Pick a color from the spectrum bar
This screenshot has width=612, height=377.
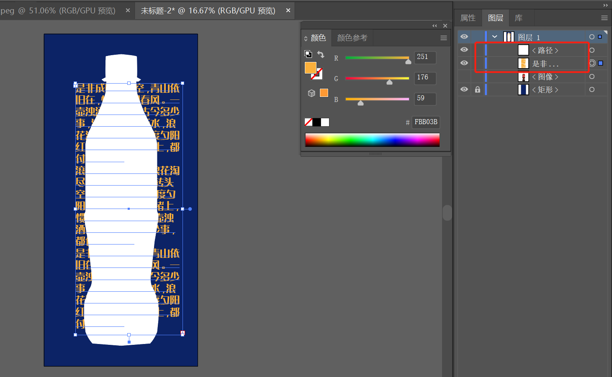[x=372, y=140]
